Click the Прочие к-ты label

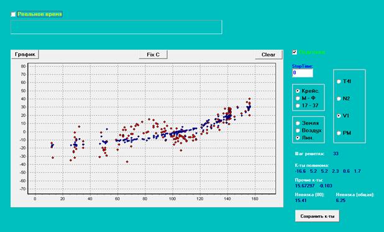(x=309, y=180)
